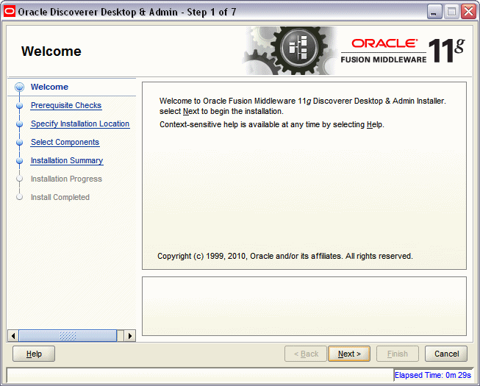
Task: Click the Install Completed step label
Action: [x=60, y=197]
